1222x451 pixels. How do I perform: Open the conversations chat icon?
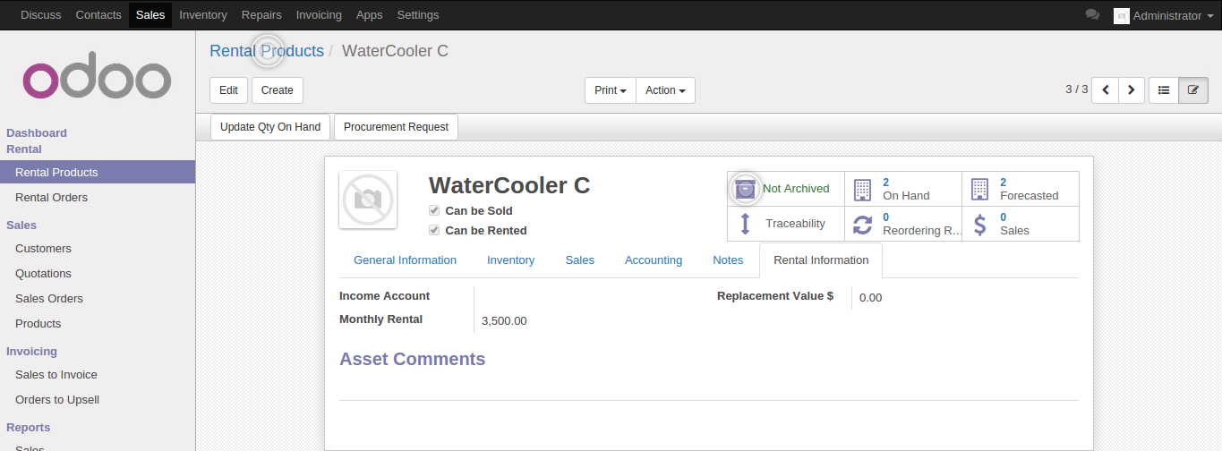[x=1092, y=15]
